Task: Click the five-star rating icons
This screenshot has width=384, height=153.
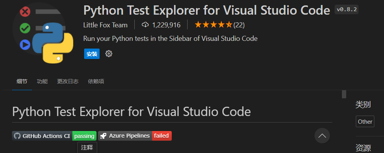Action: click(213, 25)
